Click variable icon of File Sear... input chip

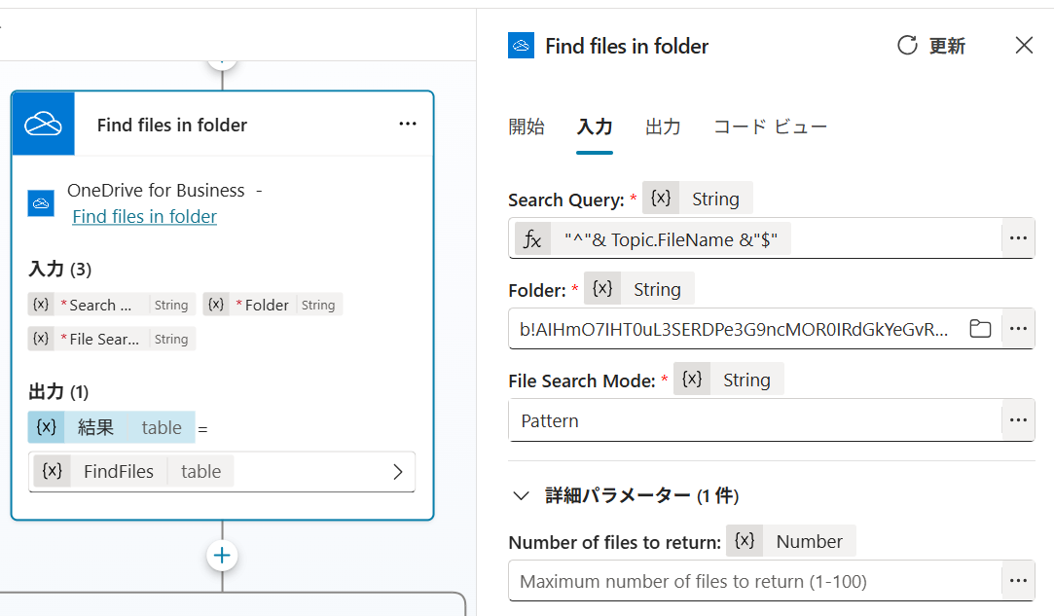41,339
